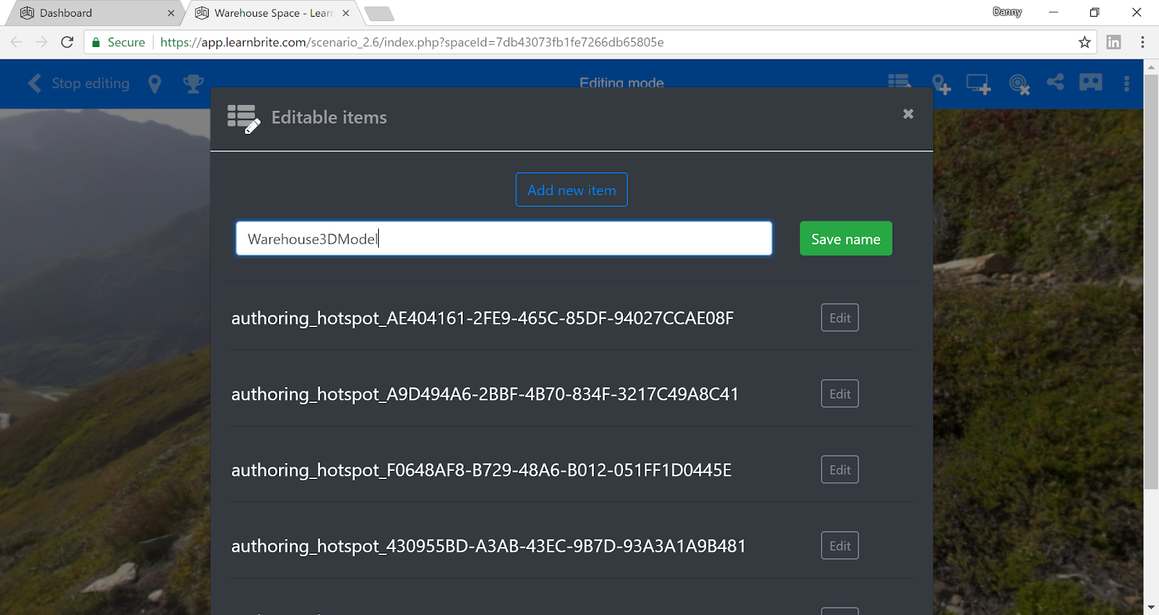
Task: Open the editable items list icon in the toolbar
Action: [x=899, y=82]
